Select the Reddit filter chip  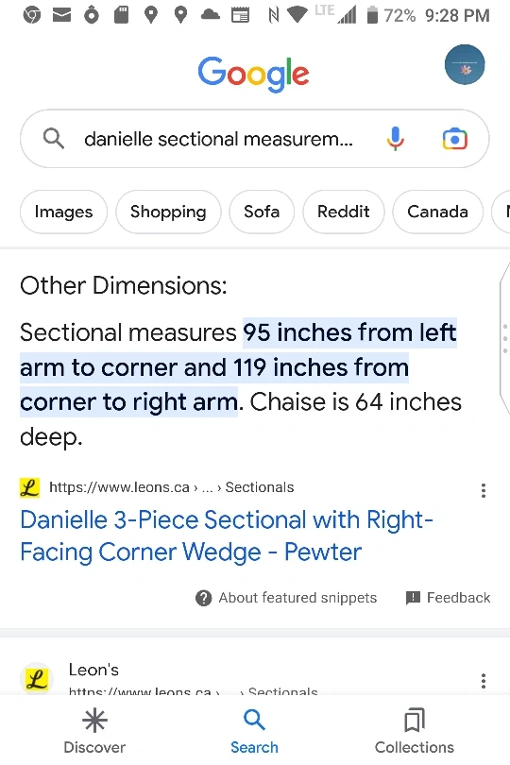[344, 212]
